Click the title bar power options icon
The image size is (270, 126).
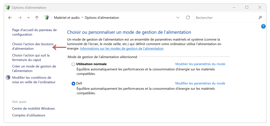(8, 8)
